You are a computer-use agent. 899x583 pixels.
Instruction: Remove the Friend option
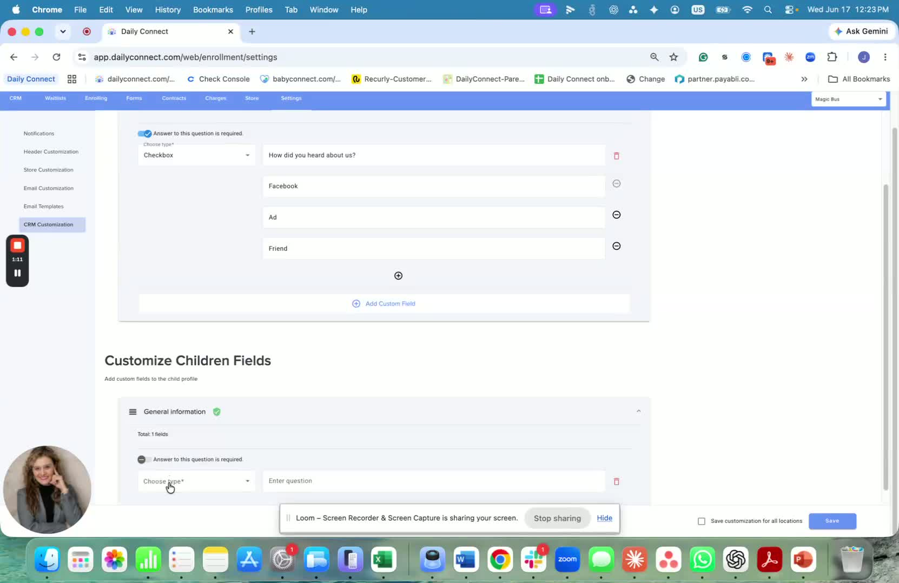(616, 246)
